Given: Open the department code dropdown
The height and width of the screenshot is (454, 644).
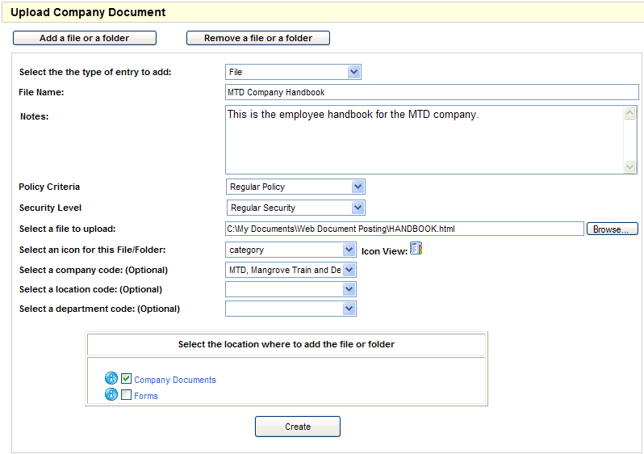Looking at the screenshot, I should [x=291, y=309].
